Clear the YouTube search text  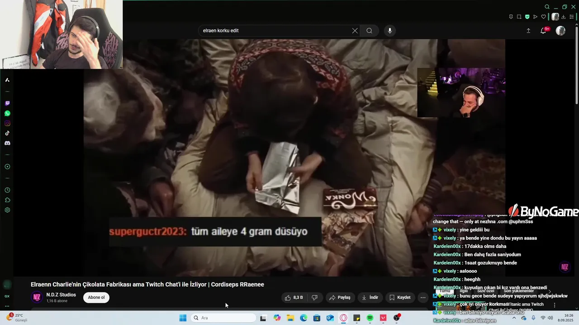pyautogui.click(x=355, y=31)
